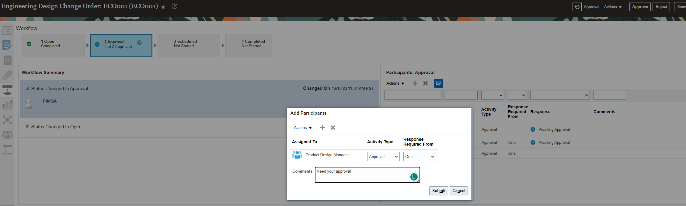The image size is (686, 206).
Task: Select the 1 Open workflow step
Action: coord(54,46)
